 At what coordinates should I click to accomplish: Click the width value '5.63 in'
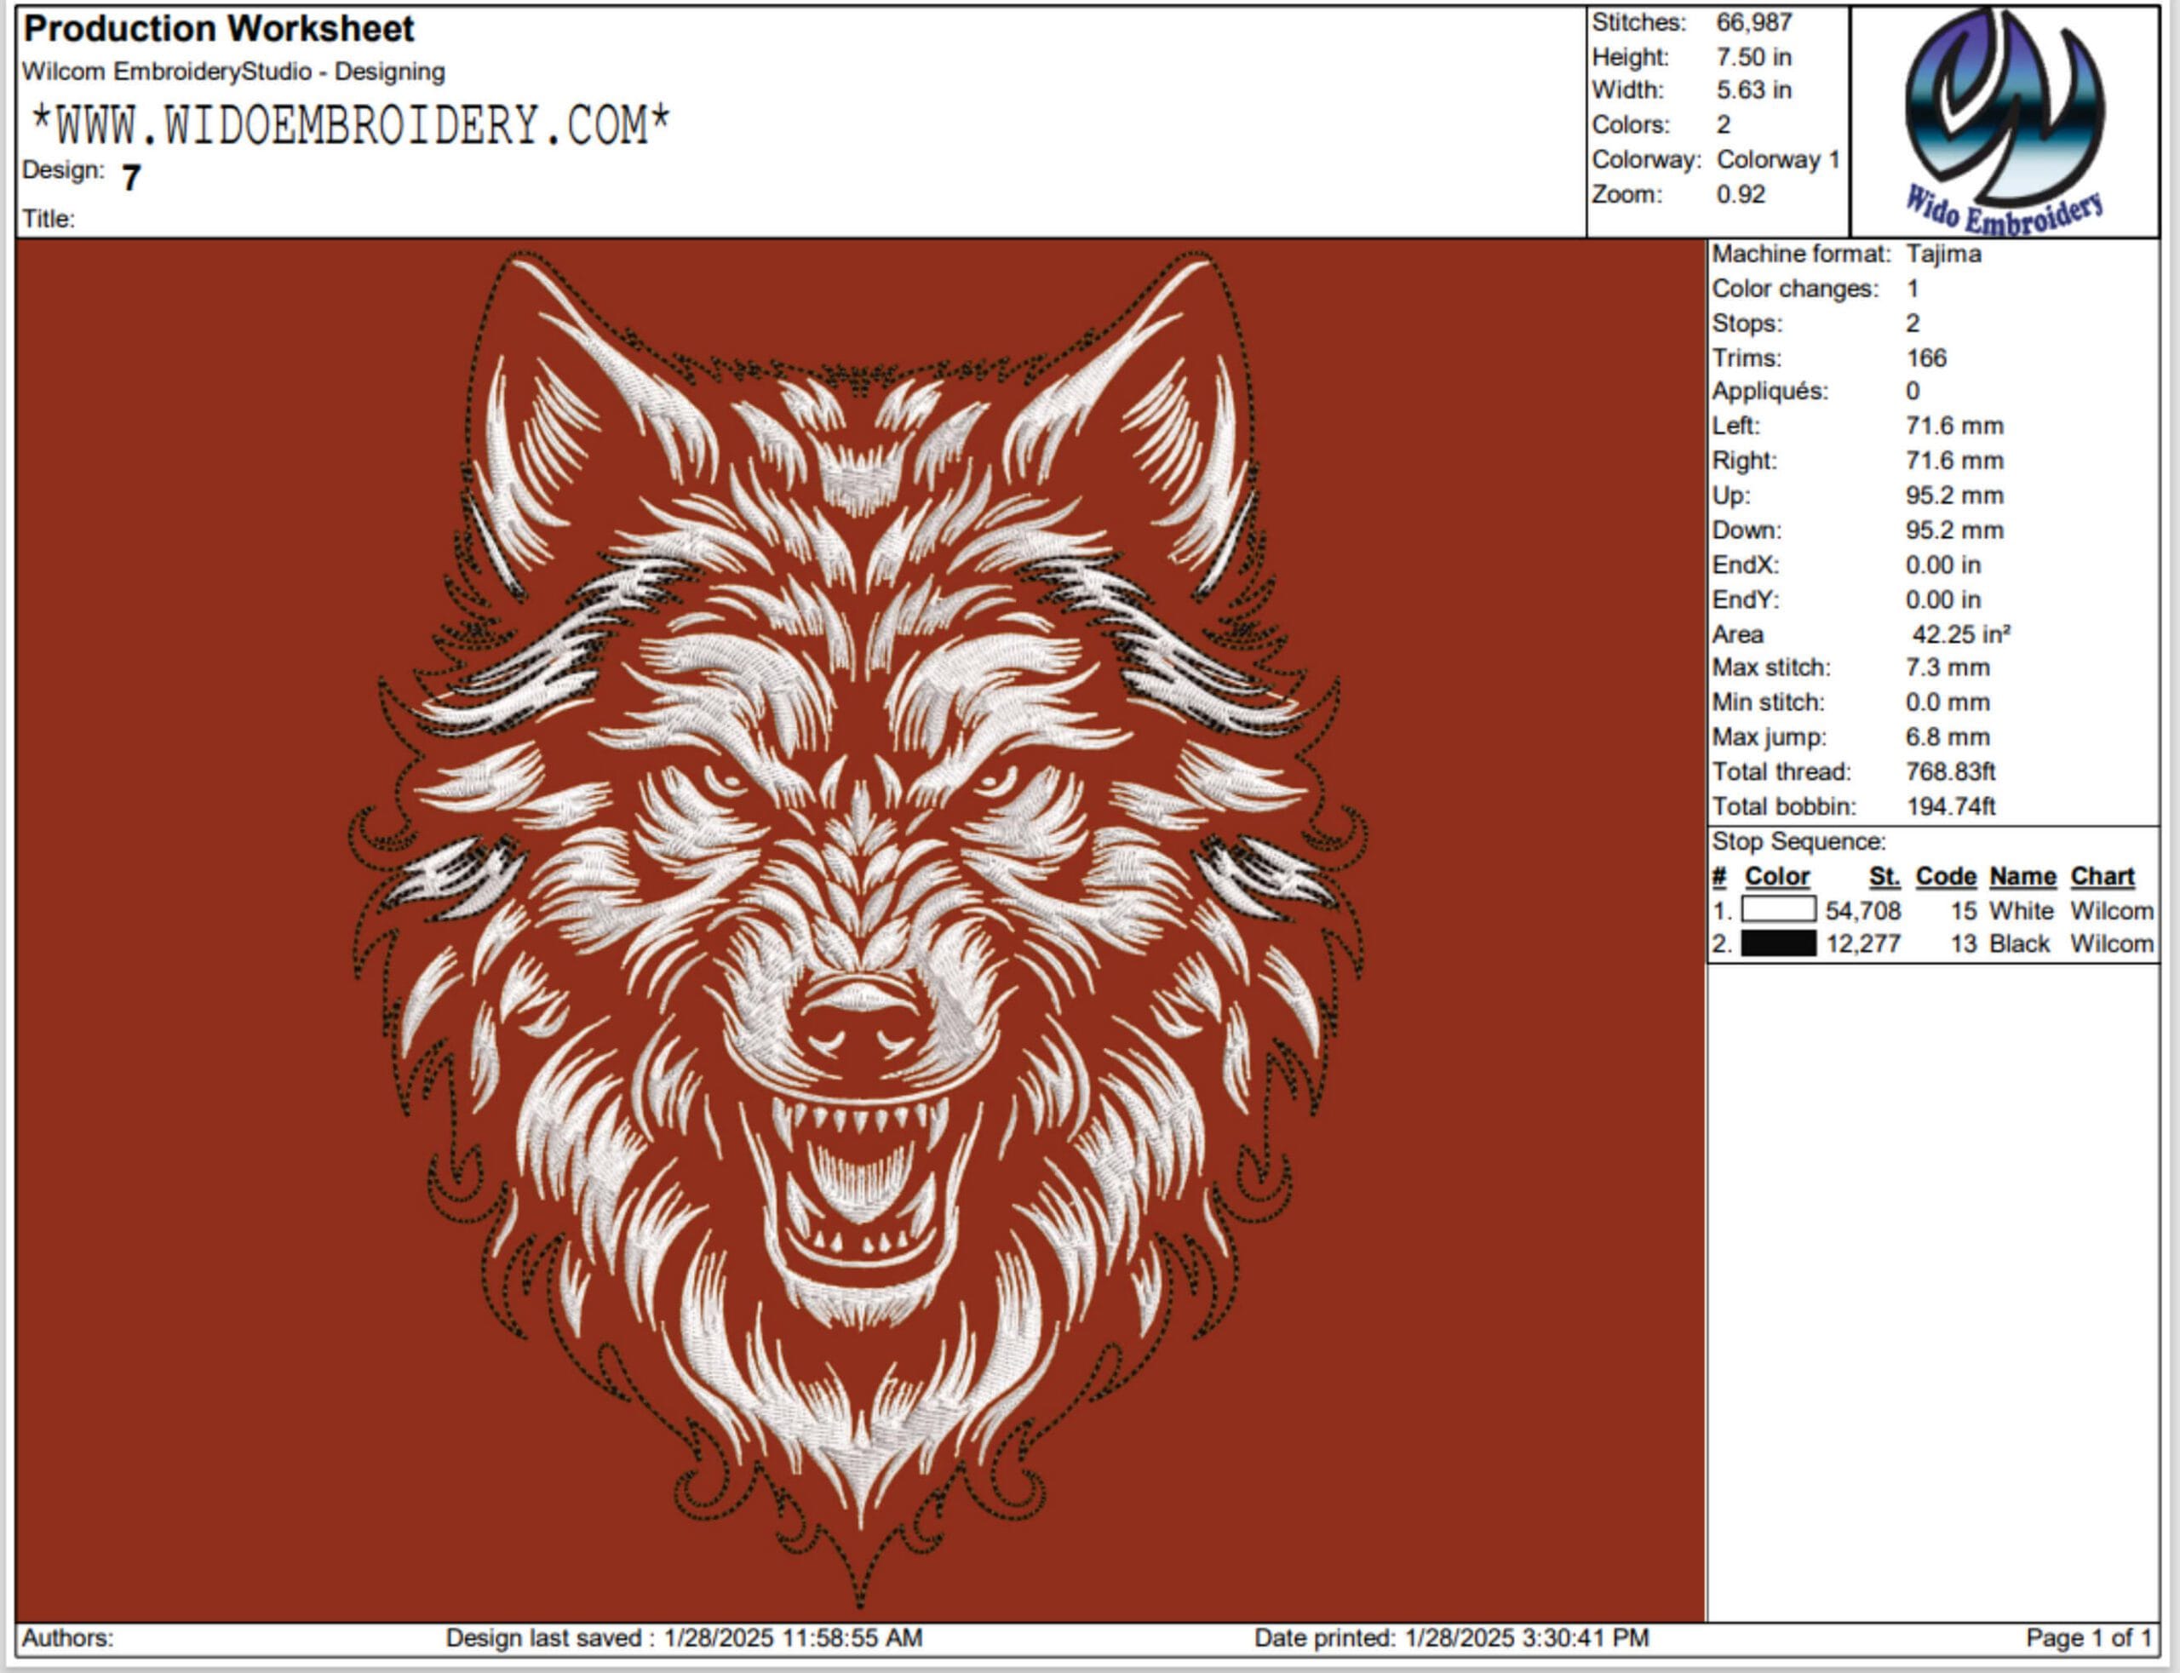tap(1753, 90)
